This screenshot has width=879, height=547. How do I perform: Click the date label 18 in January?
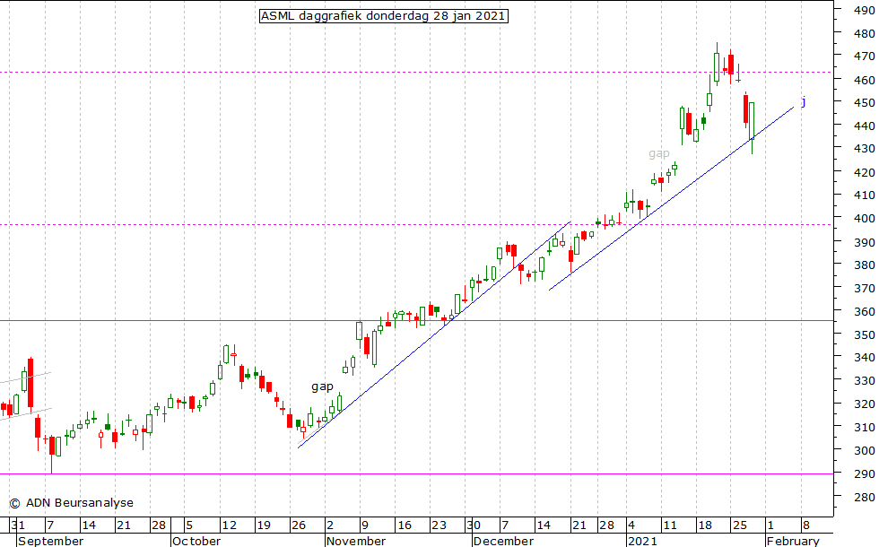point(705,525)
